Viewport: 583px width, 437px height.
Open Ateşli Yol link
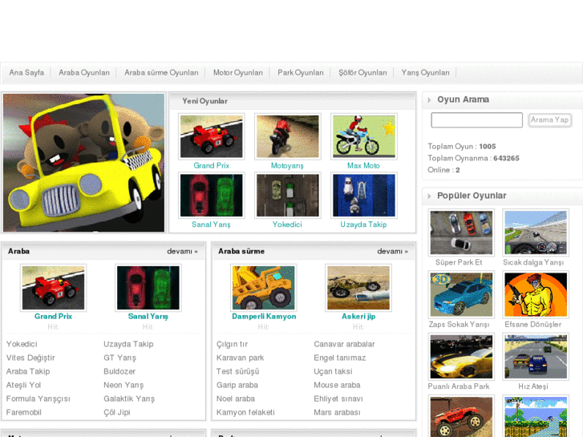(x=23, y=386)
